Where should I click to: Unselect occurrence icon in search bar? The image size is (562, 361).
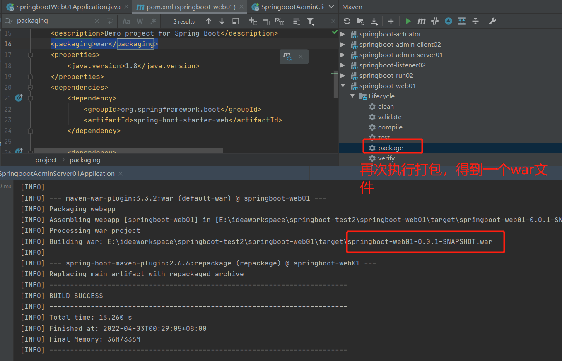coord(266,21)
